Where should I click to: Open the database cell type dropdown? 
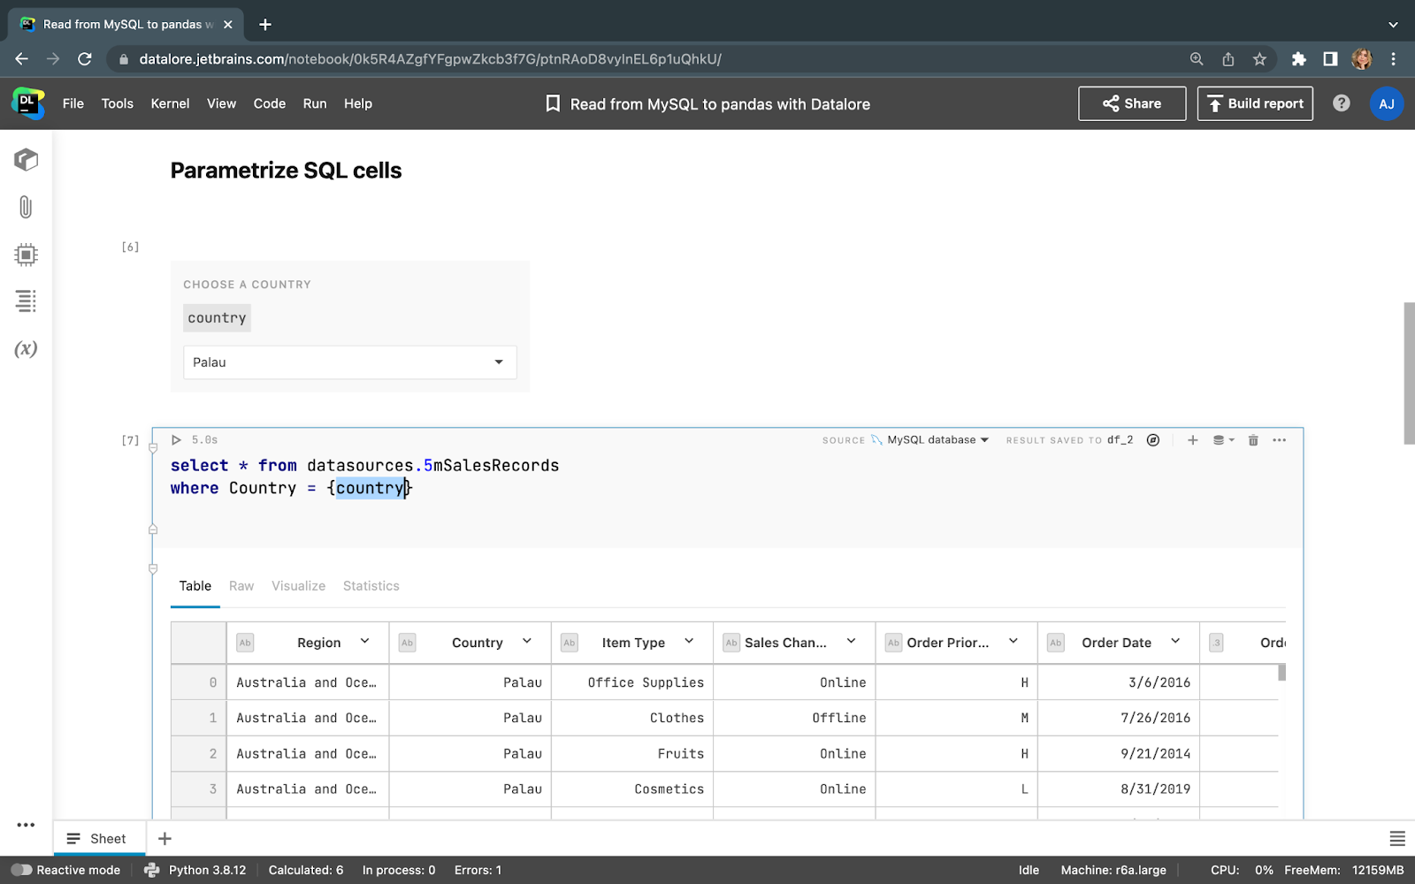pyautogui.click(x=1224, y=440)
